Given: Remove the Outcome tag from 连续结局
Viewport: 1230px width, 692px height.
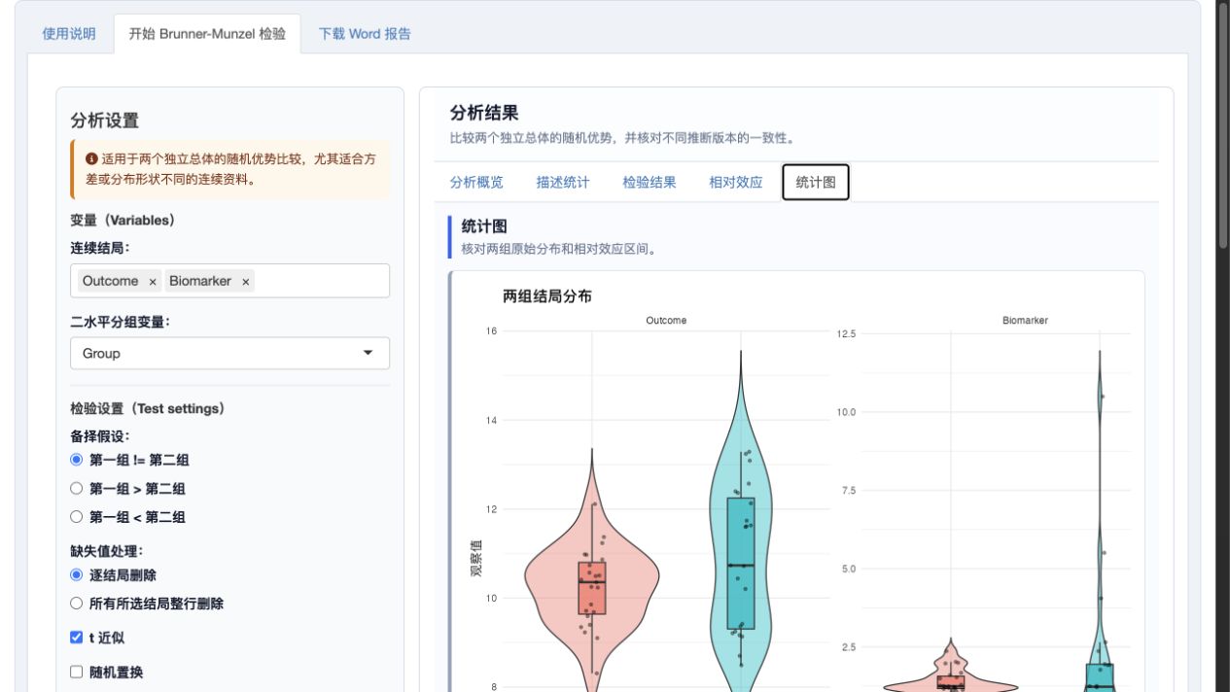Looking at the screenshot, I should (x=153, y=282).
